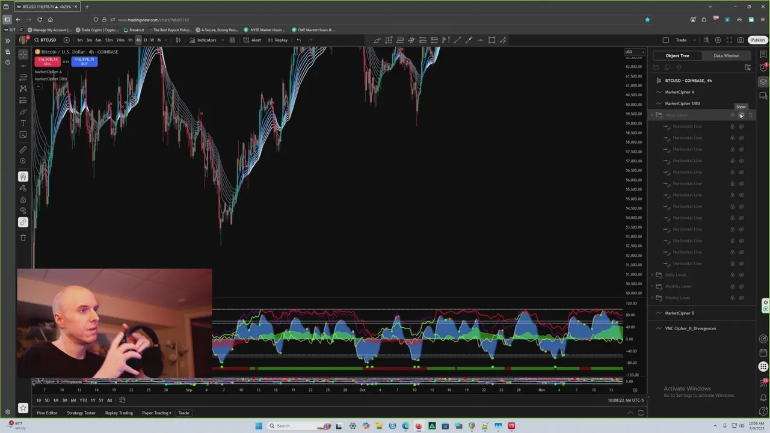Image resolution: width=770 pixels, height=433 pixels.
Task: Set the chart range to YTD
Action: 83,400
